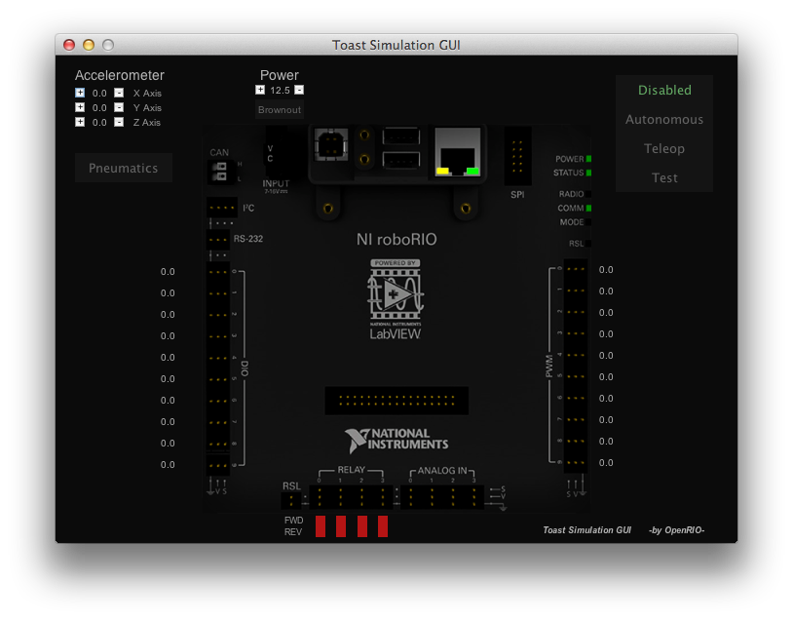Click the MODE indicator LED

coord(588,222)
